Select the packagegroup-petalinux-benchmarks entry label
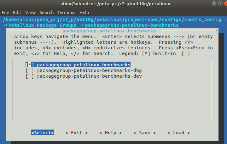Screen dimensions: 227x144 coord(84,65)
